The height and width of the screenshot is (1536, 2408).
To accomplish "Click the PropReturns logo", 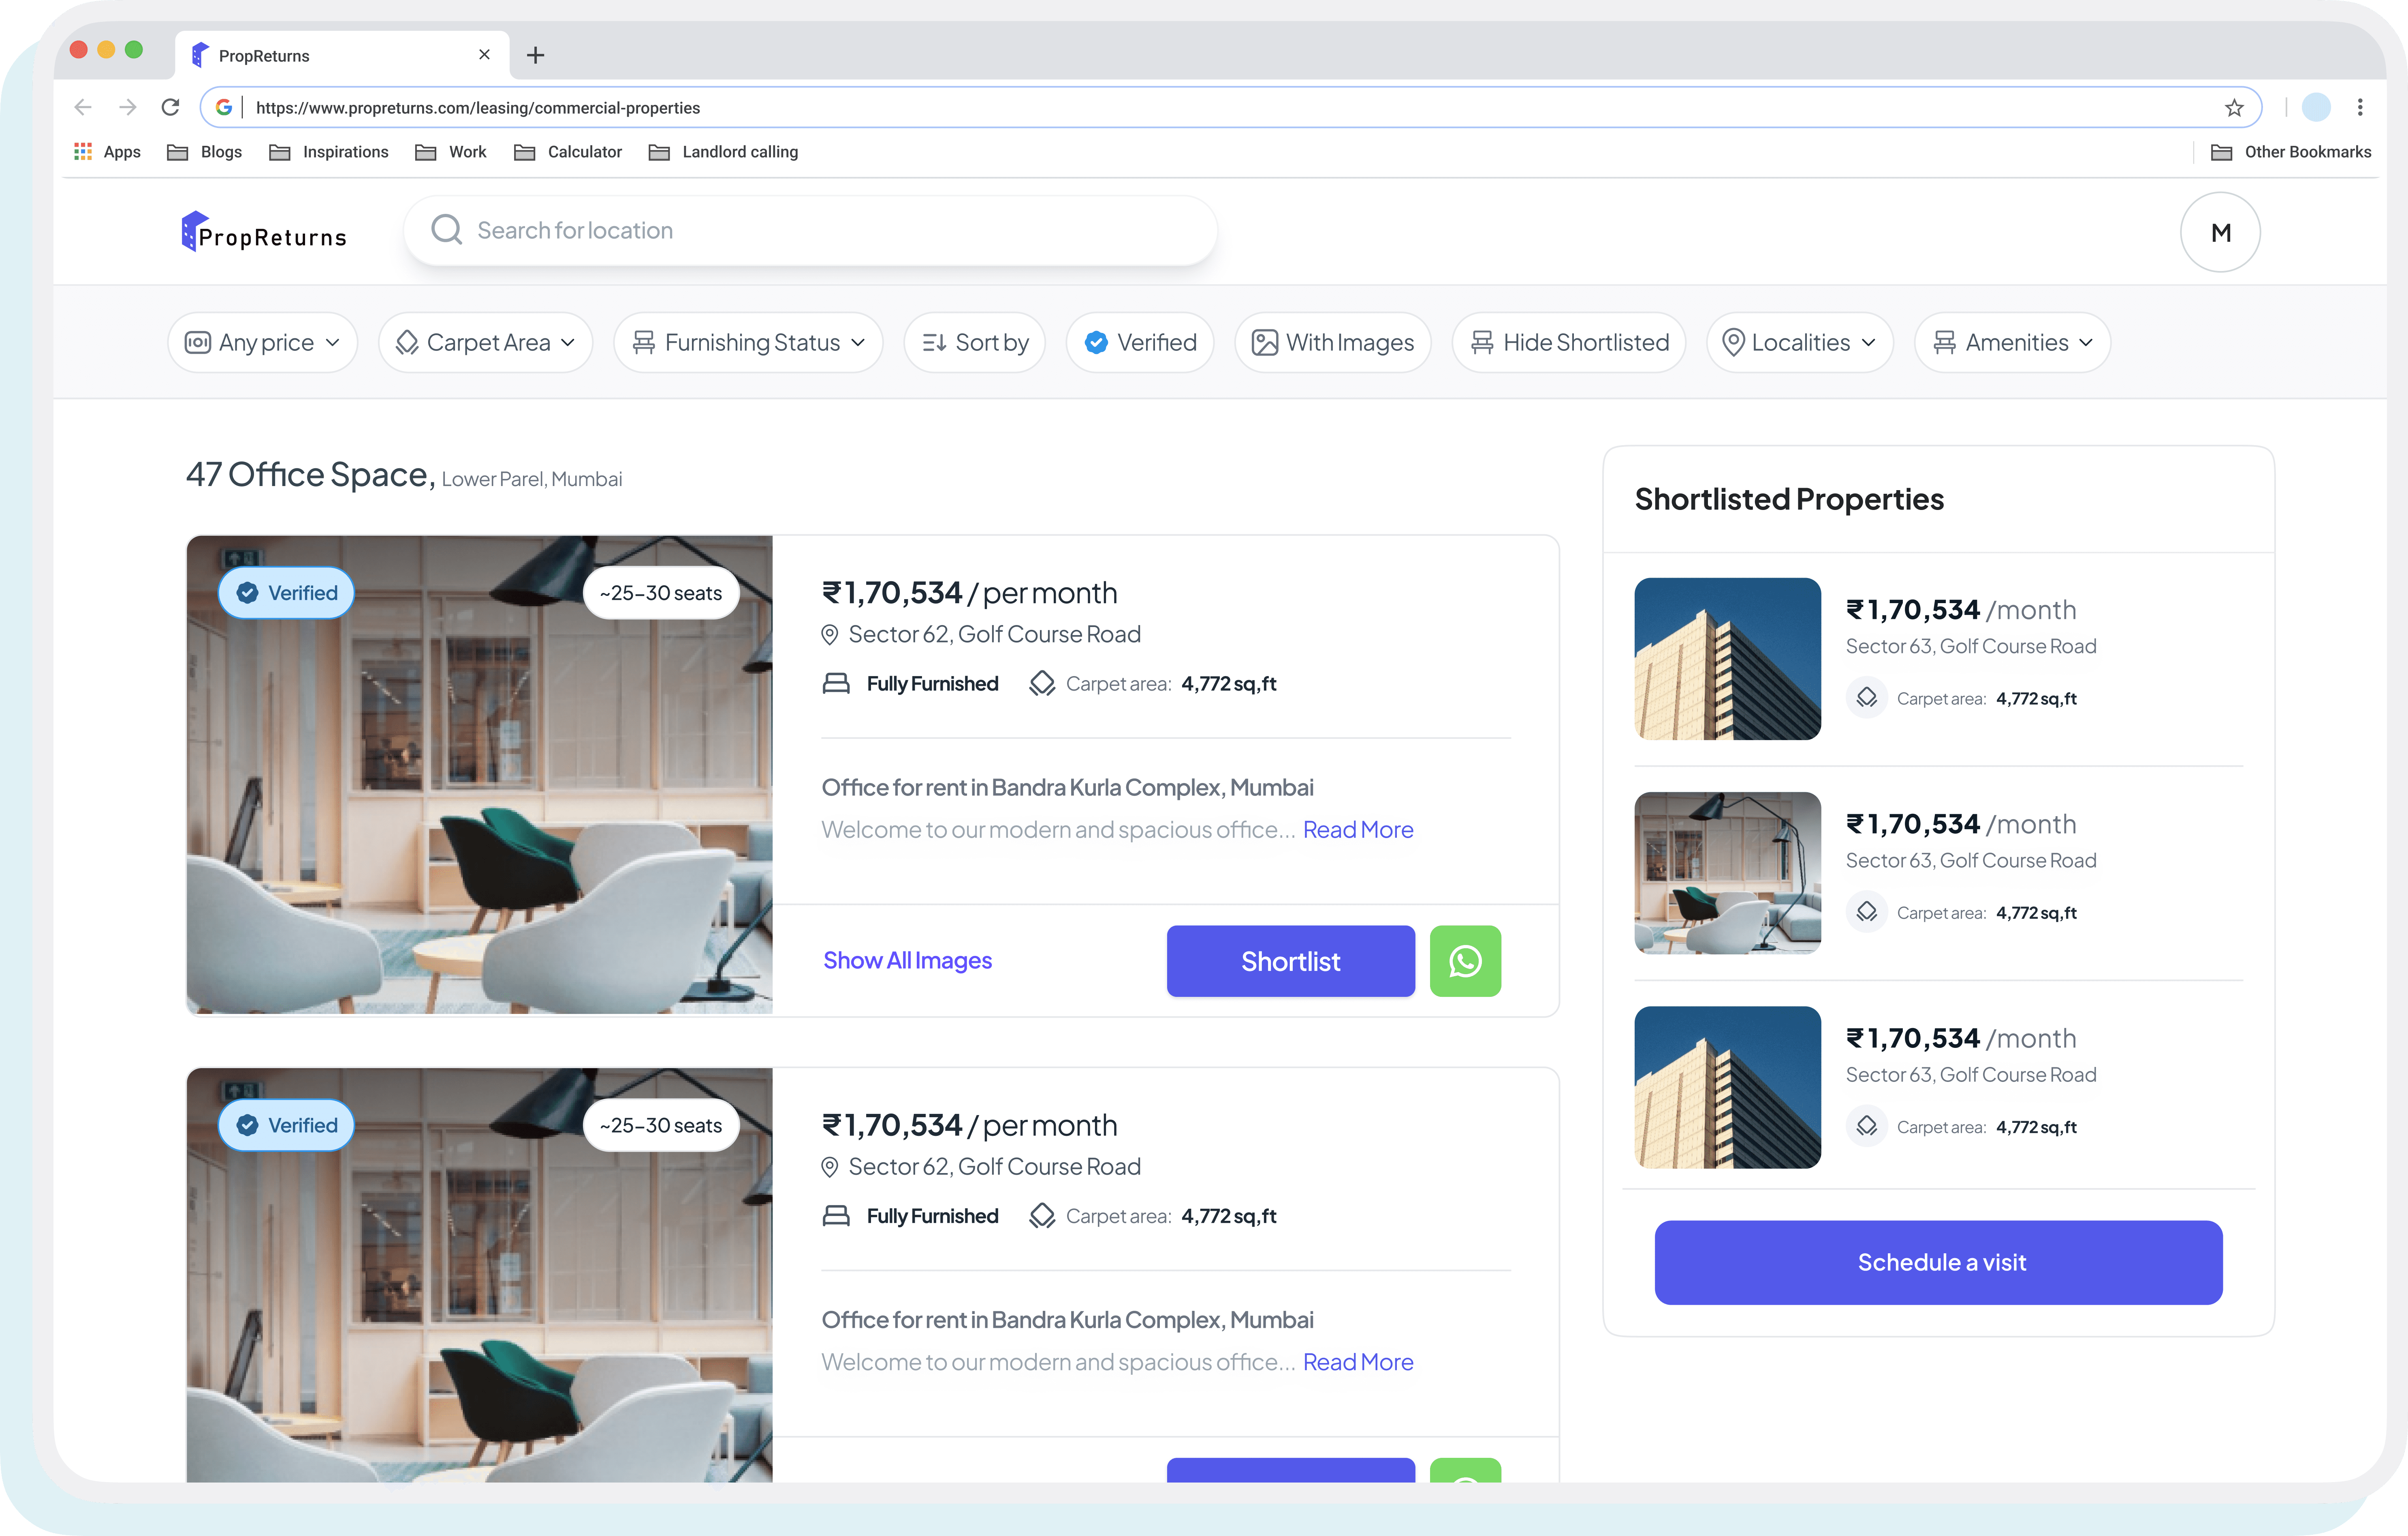I will pyautogui.click(x=264, y=233).
